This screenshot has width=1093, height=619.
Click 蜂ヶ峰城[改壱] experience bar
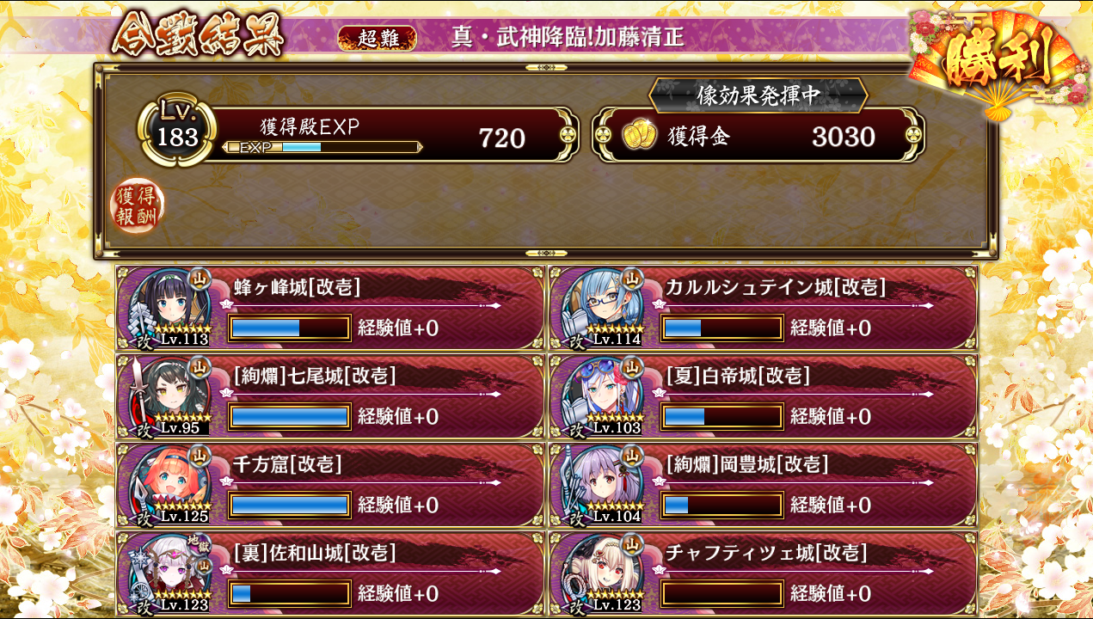(290, 328)
